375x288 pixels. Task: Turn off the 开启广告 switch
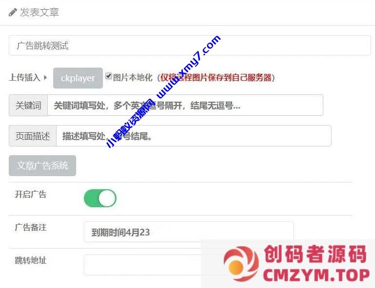tap(100, 198)
